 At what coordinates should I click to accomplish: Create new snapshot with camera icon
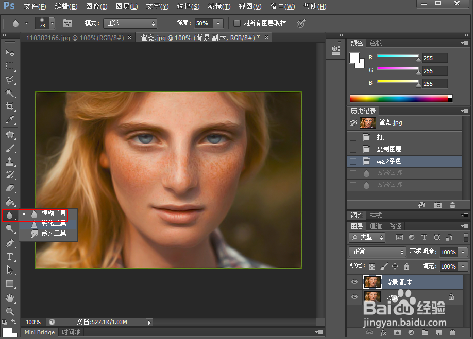click(437, 205)
